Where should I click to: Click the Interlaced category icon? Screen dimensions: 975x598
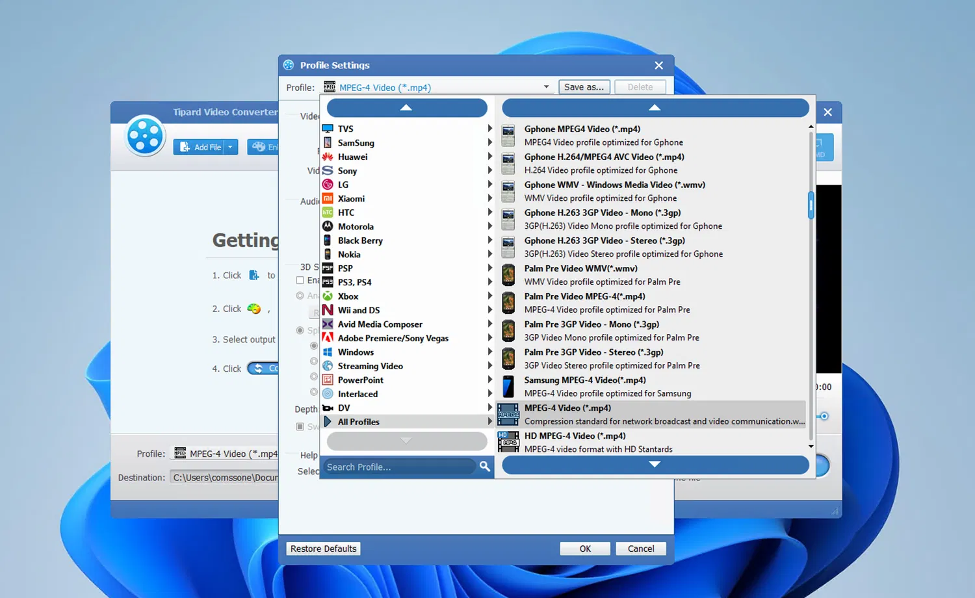pyautogui.click(x=328, y=394)
